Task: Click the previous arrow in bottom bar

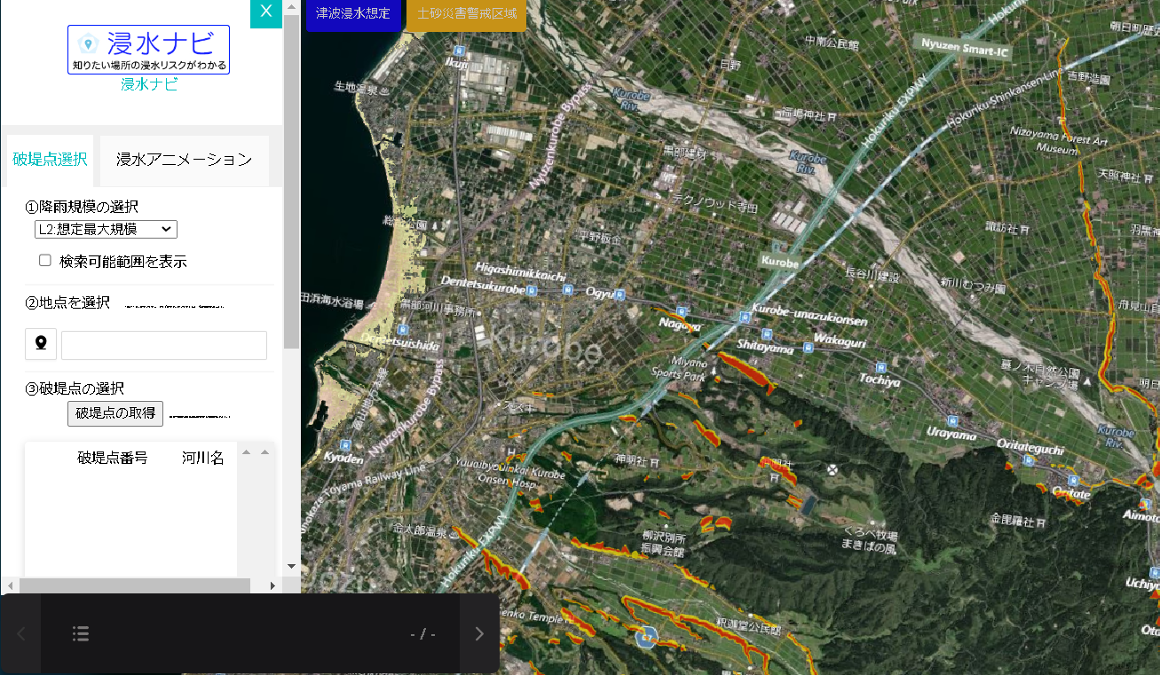Action: point(21,633)
